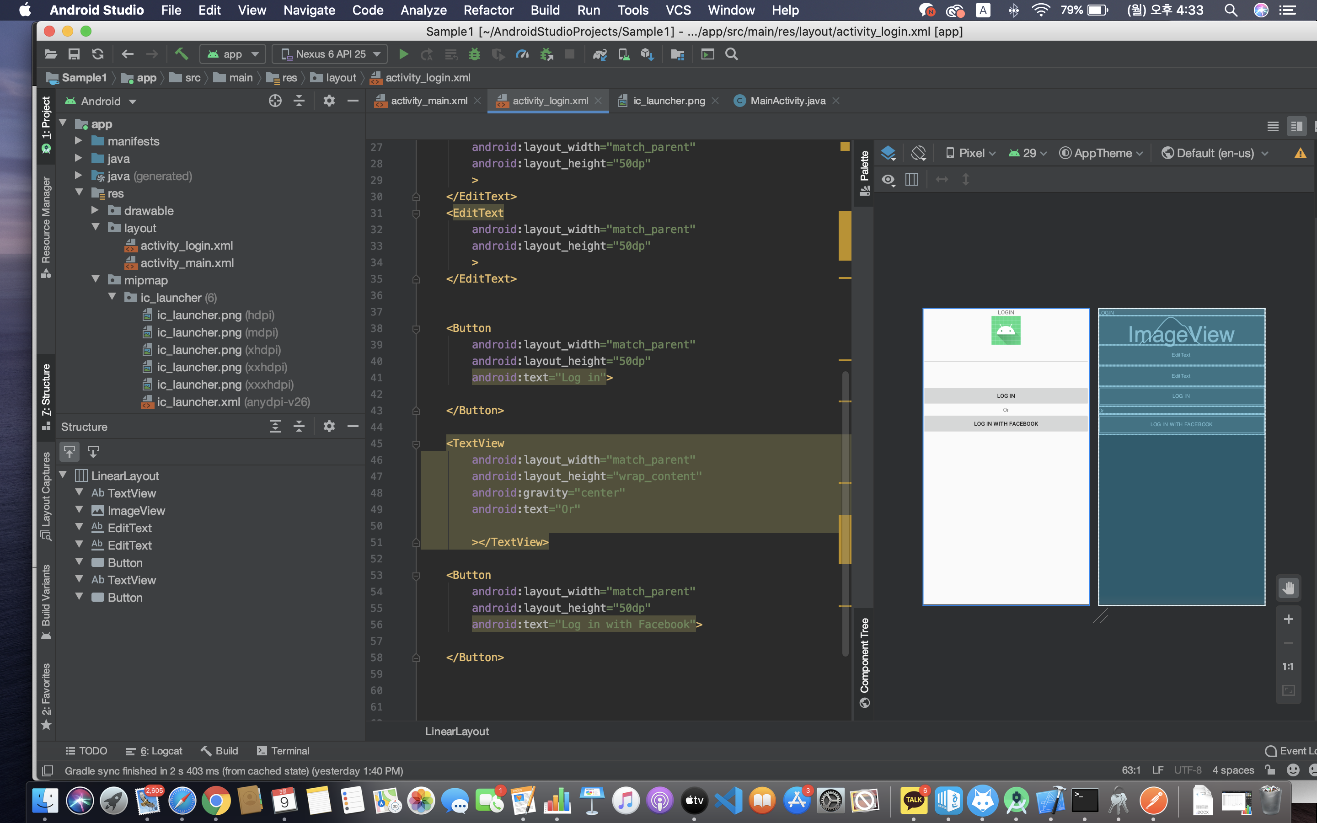Click the orientation rotate icon in preview
This screenshot has width=1317, height=823.
click(x=918, y=153)
